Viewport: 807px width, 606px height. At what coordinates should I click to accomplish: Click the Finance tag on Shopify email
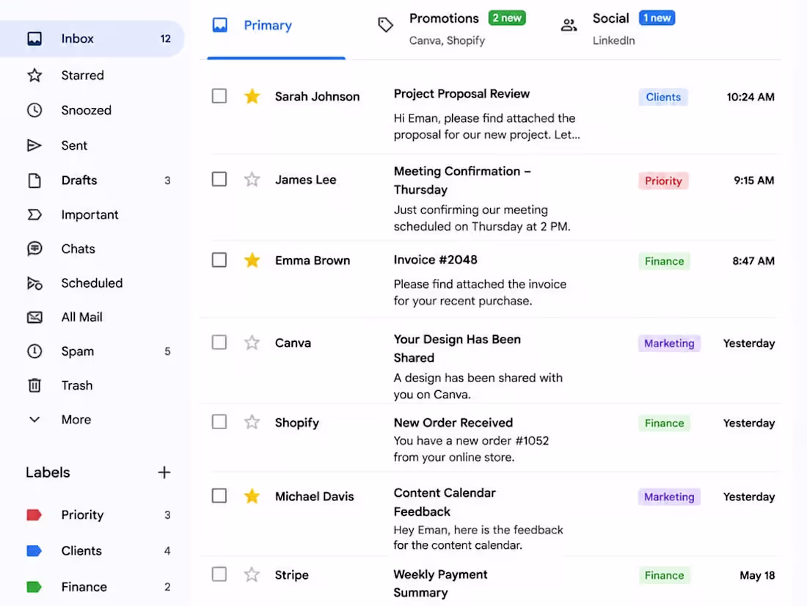pyautogui.click(x=664, y=423)
